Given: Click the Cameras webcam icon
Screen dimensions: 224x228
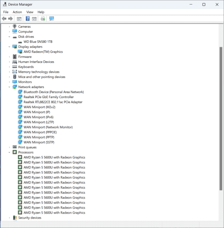Looking at the screenshot, I should coord(15,26).
